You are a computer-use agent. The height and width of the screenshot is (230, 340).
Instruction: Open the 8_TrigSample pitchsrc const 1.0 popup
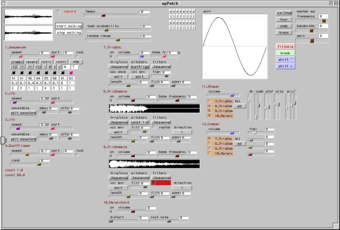click(x=140, y=122)
